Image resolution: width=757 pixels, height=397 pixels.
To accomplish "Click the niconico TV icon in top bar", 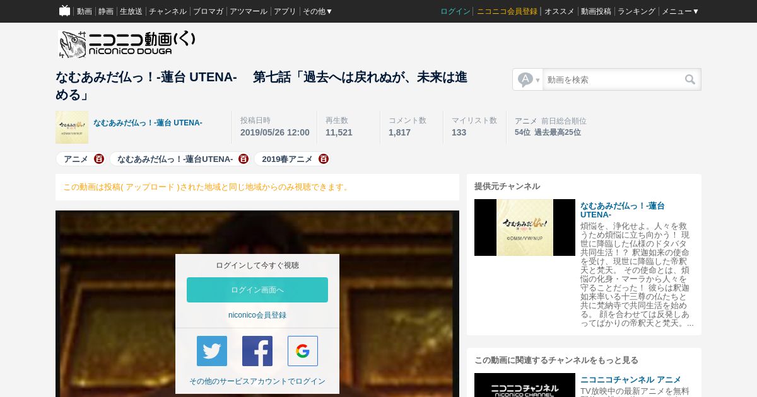I will point(64,11).
